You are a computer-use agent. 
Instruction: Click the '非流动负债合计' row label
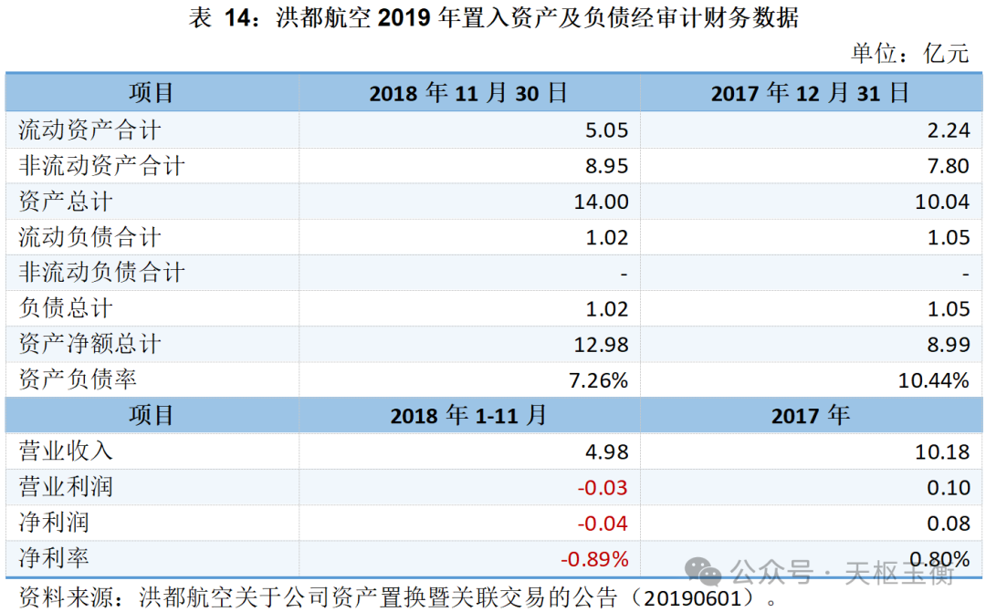tap(101, 273)
